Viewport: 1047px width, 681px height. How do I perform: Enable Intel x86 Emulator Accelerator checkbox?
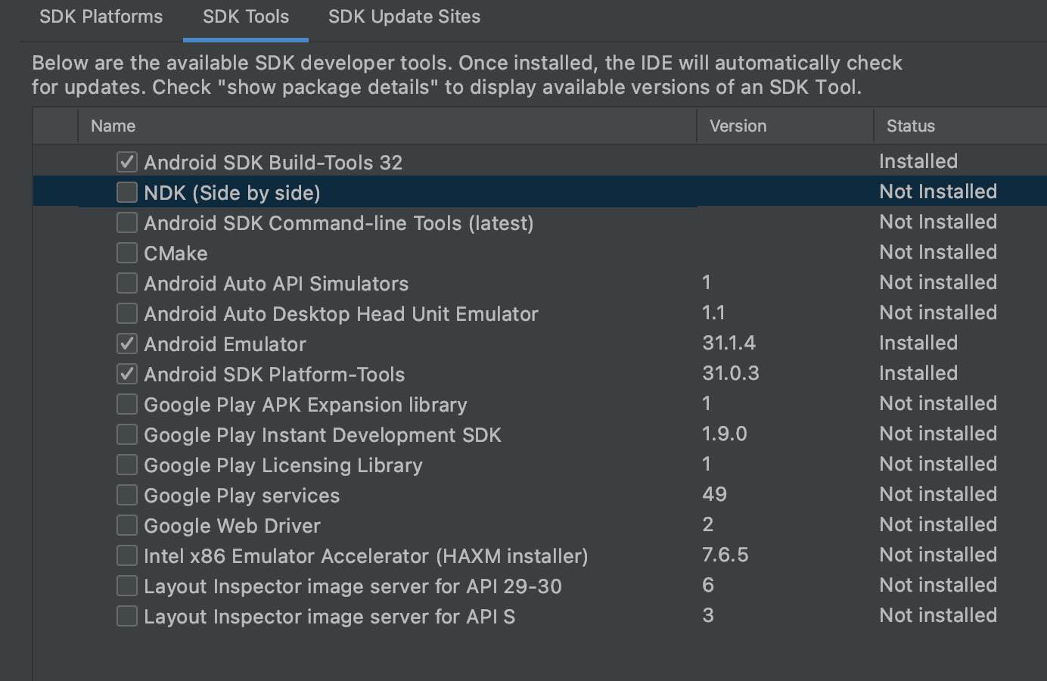click(x=127, y=555)
